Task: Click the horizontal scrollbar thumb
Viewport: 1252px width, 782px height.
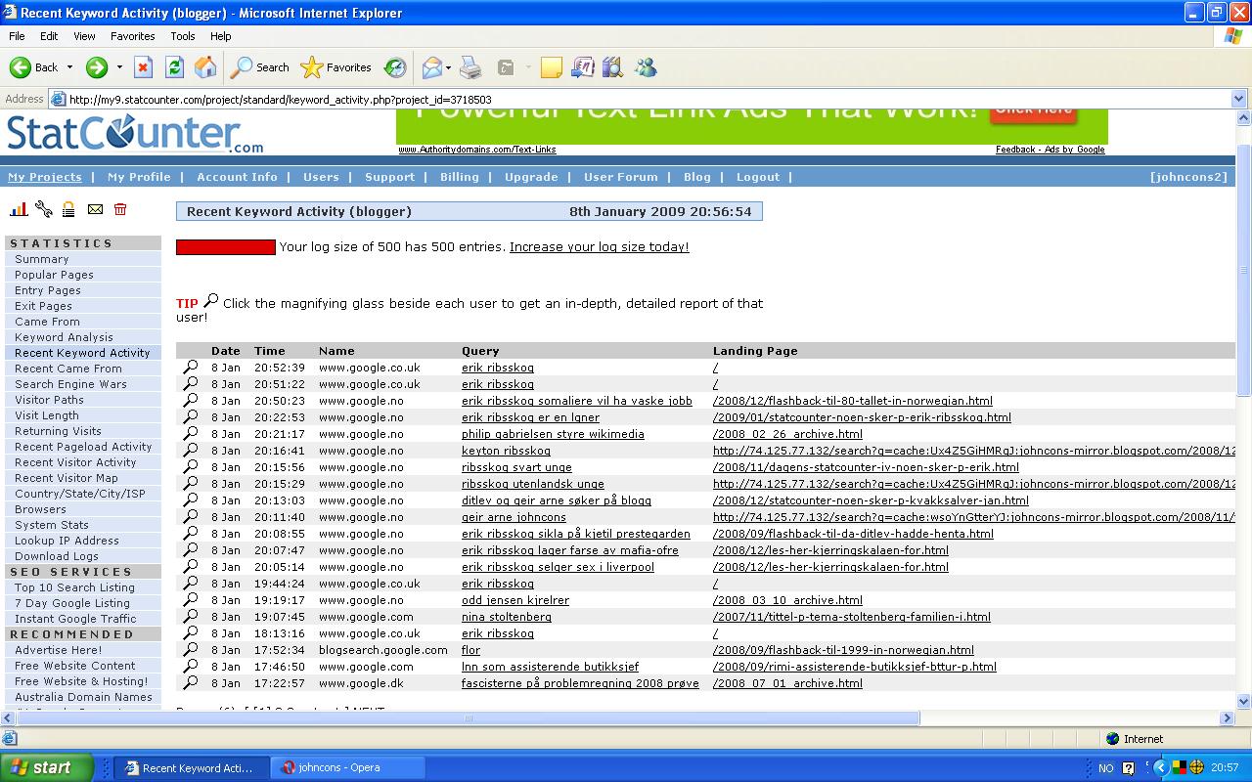Action: coord(468,718)
